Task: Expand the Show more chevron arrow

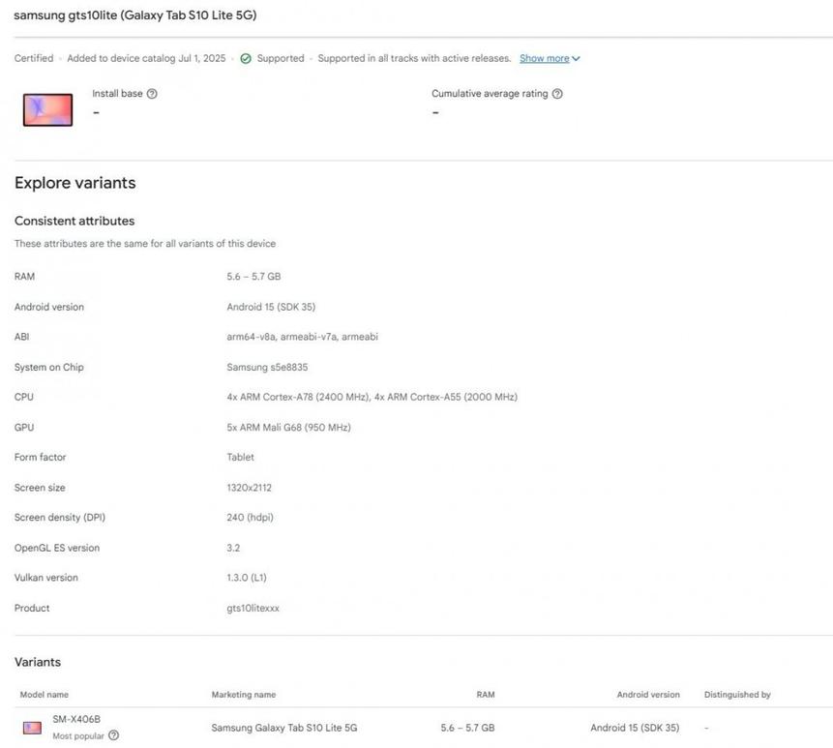Action: click(577, 58)
